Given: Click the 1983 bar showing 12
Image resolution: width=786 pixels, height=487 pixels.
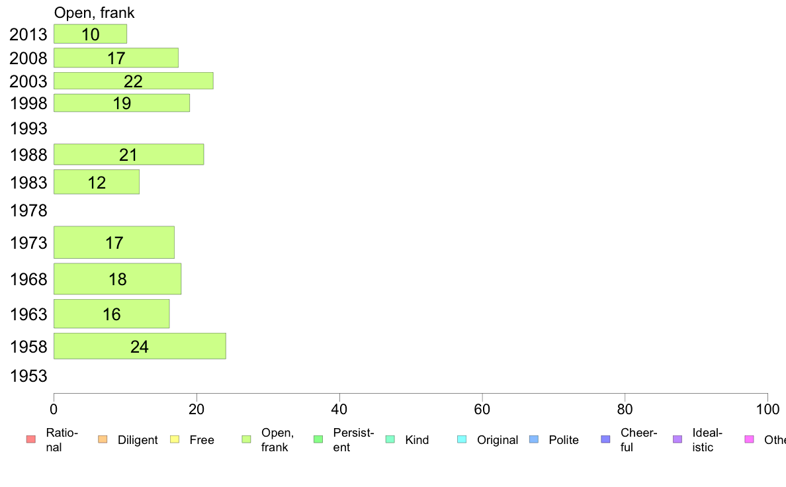Looking at the screenshot, I should (97, 182).
